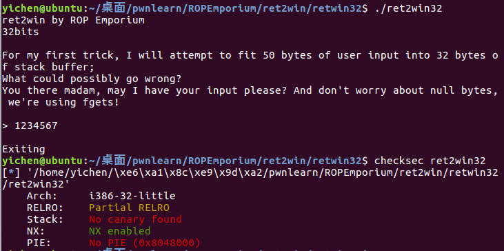
Task: Click the '1234567' user input text
Action: coord(36,125)
